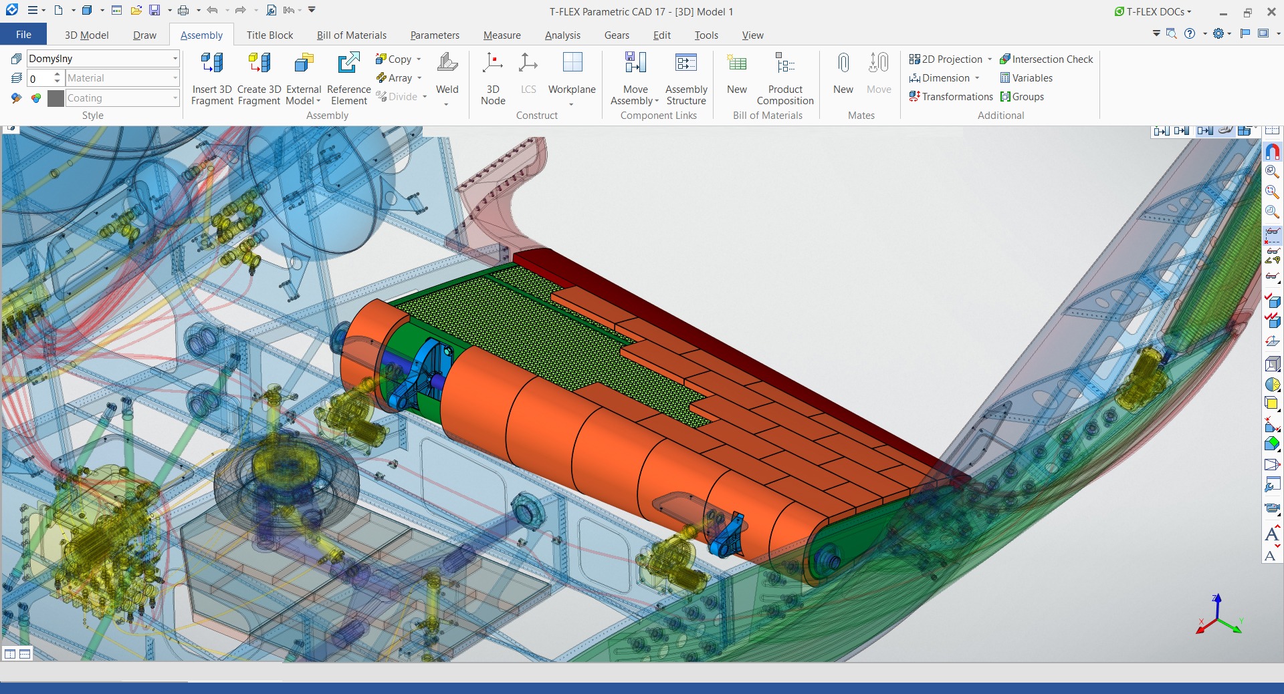Click the Save icon in quick access toolbar
Image resolution: width=1284 pixels, height=694 pixels.
pyautogui.click(x=154, y=11)
